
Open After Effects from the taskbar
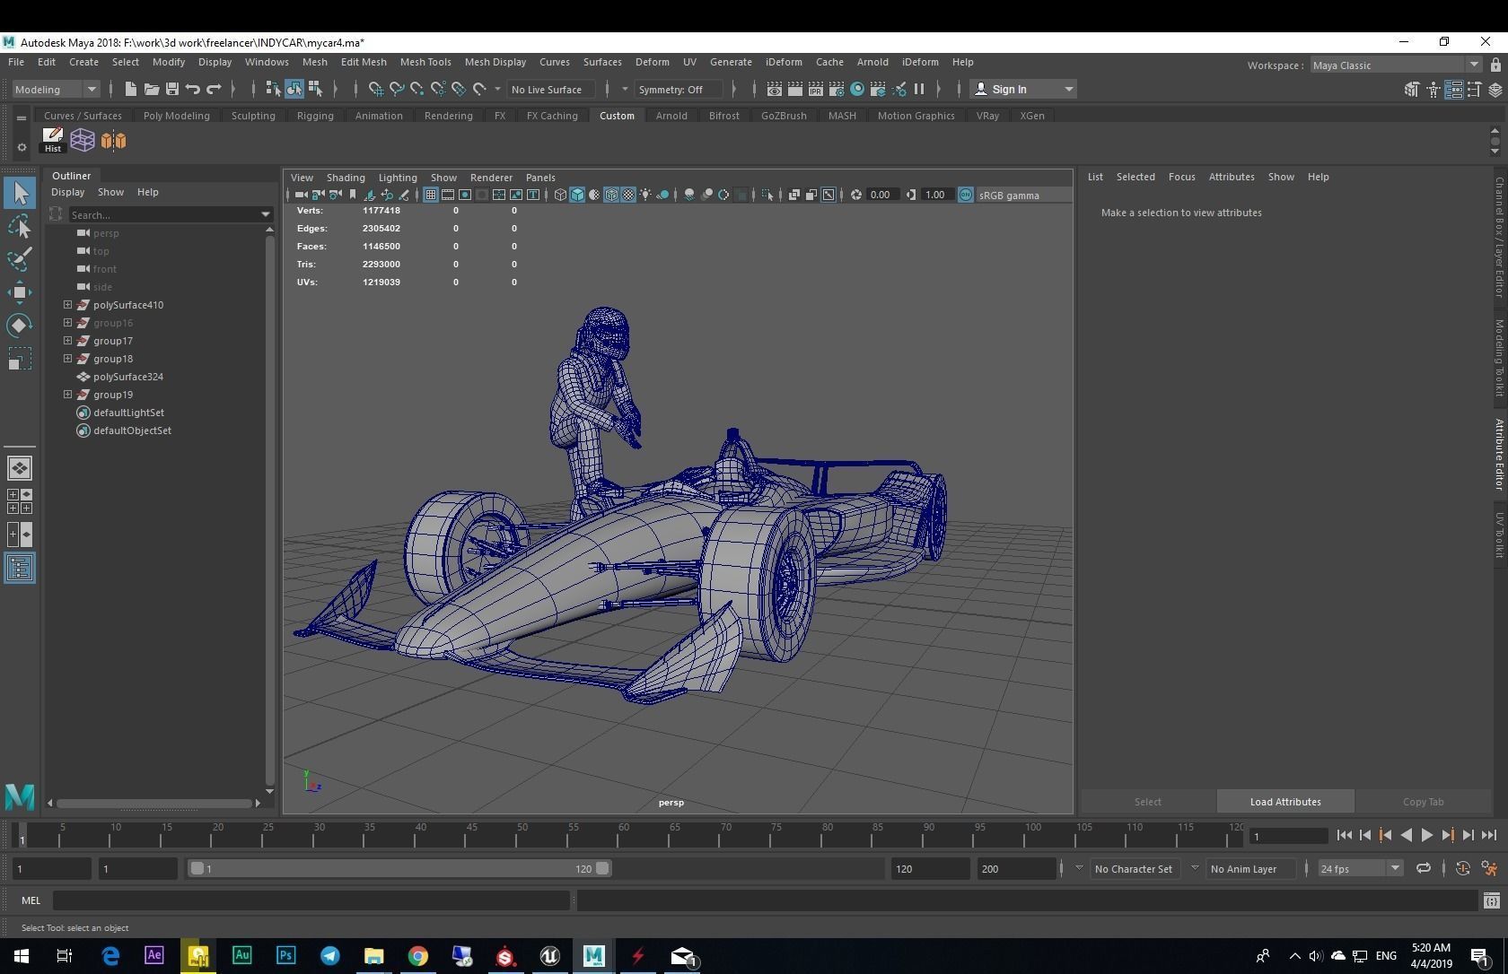[x=153, y=956]
